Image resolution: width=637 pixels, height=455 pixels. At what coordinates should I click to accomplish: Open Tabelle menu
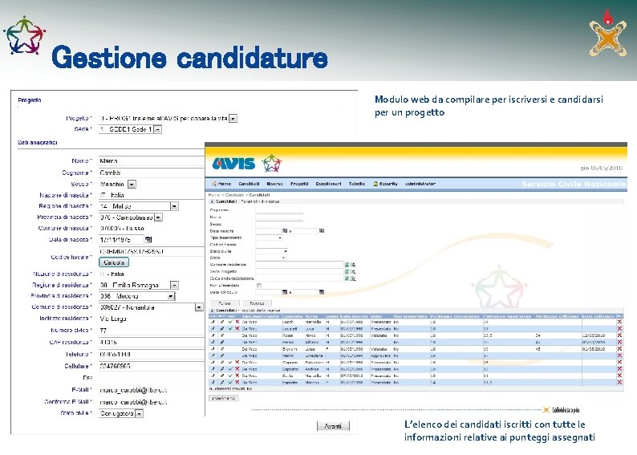[x=357, y=184]
